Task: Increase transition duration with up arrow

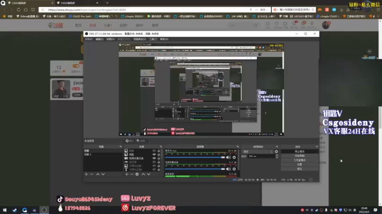Action: pyautogui.click(x=276, y=156)
